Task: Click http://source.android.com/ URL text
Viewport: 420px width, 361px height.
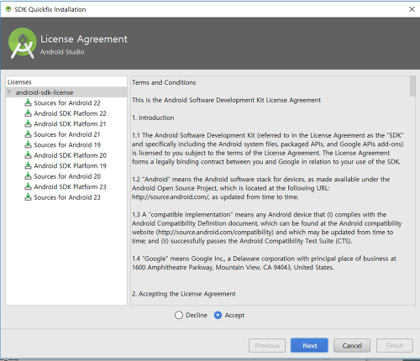Action: (171, 197)
